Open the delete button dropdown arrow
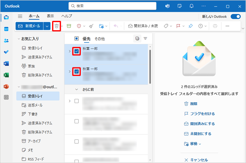 [x=62, y=26]
